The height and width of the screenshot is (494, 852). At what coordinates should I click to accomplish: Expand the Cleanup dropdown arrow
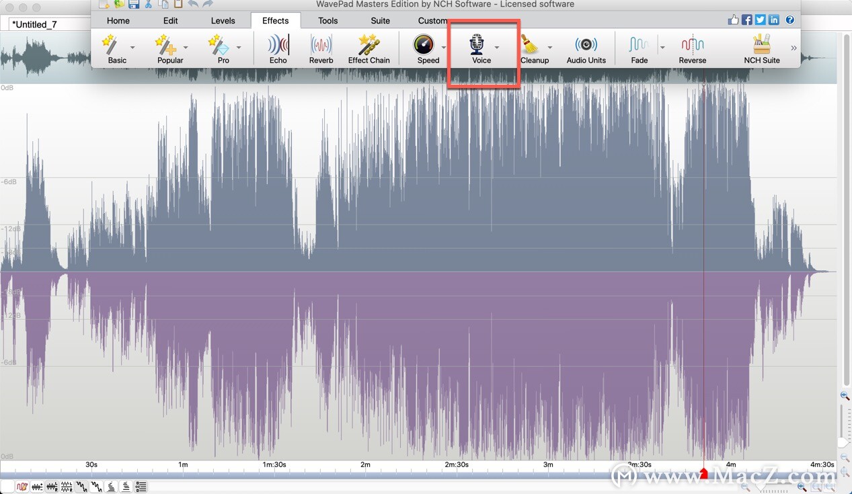click(550, 47)
